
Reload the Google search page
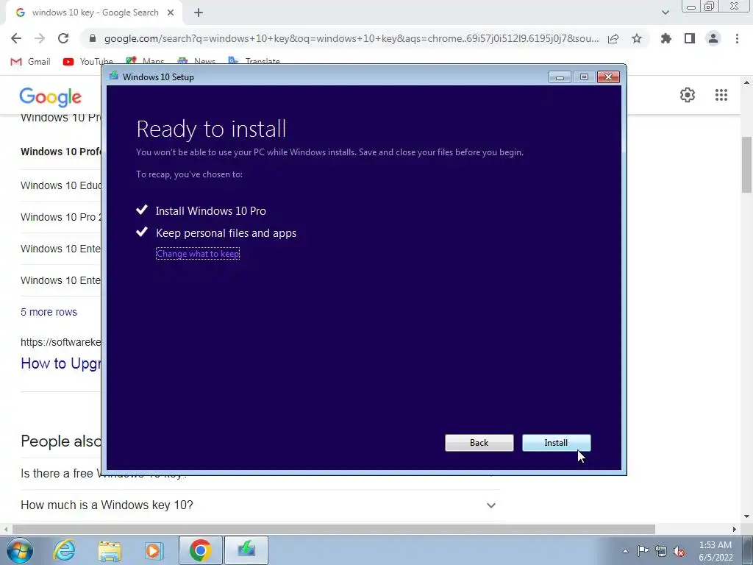coord(63,38)
